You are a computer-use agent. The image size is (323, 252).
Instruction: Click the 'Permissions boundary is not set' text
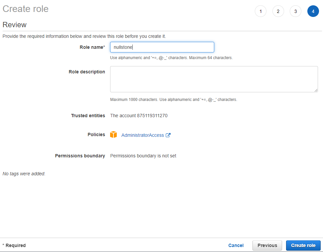[x=143, y=156]
